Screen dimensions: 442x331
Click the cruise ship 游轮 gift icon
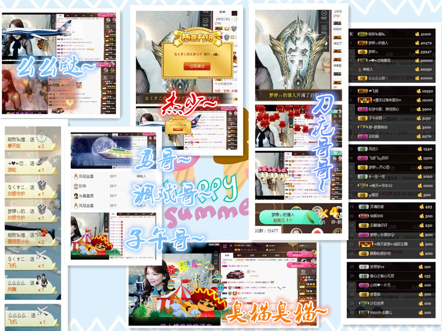42,161
